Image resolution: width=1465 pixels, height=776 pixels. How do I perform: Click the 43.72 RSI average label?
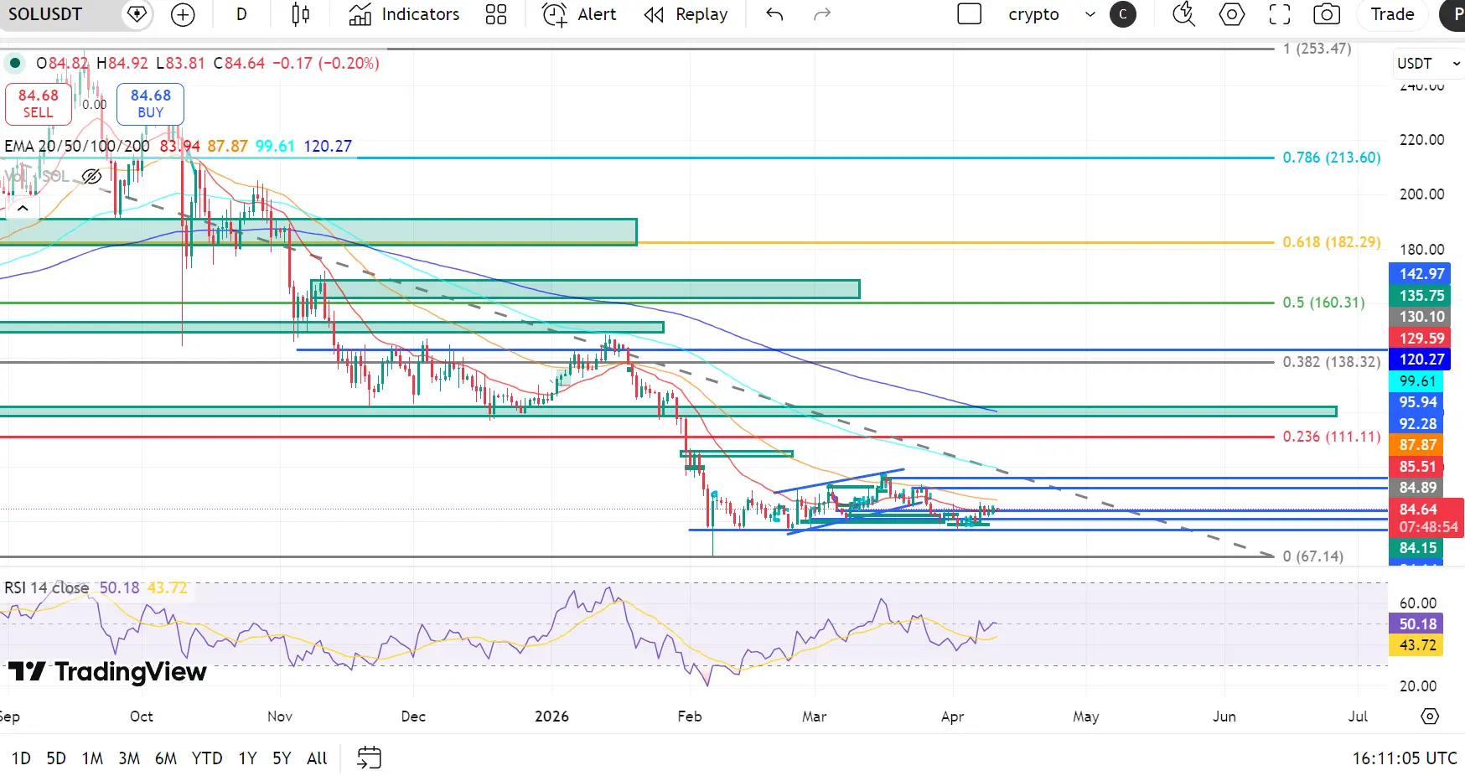pyautogui.click(x=1416, y=645)
